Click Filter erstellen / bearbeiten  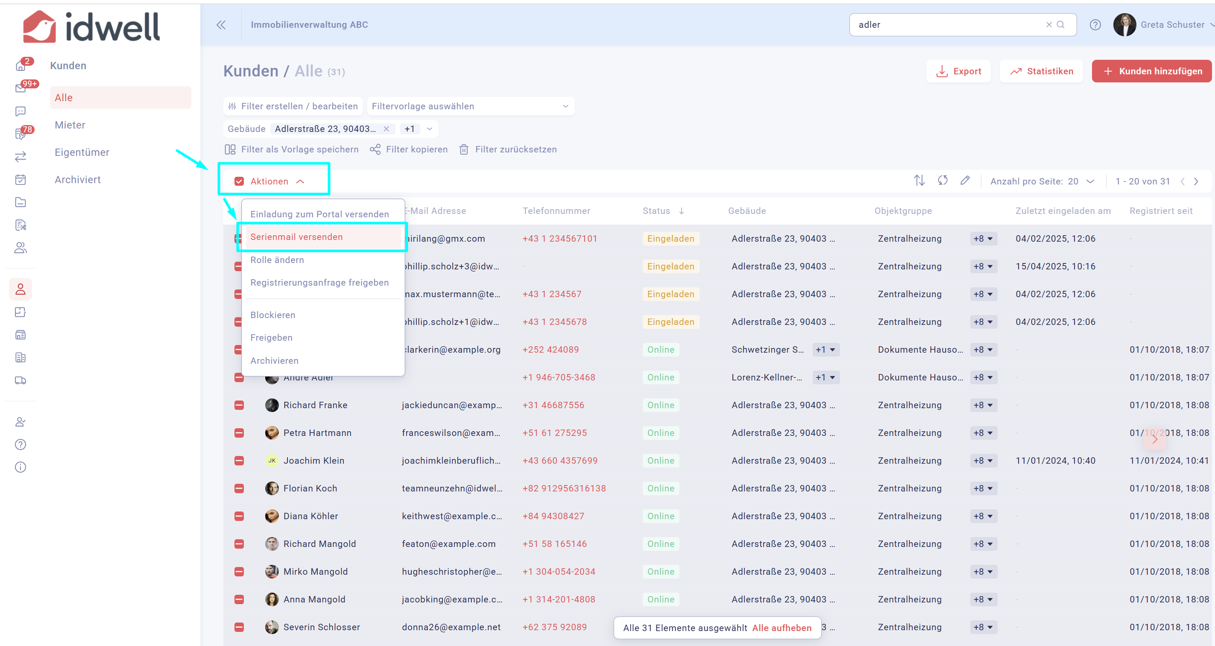point(293,106)
